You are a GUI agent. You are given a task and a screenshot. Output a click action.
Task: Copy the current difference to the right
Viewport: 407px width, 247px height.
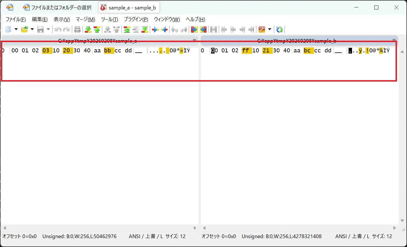[x=155, y=29]
